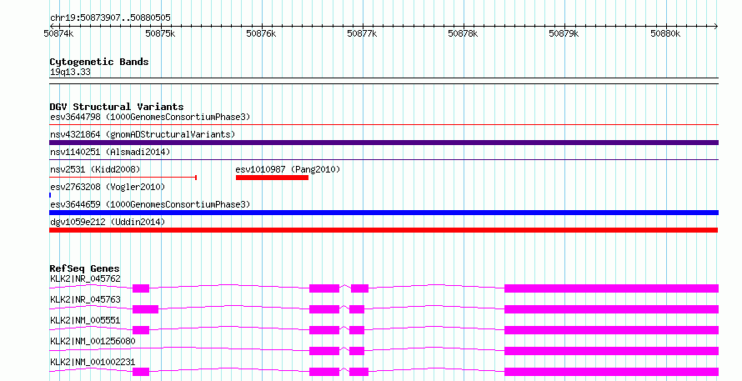Click the chr19:50873907..50880505 coordinate label

[109, 17]
